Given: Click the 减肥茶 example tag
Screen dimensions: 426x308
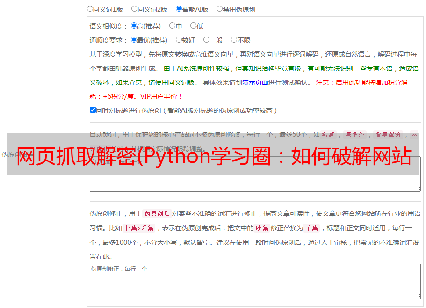Looking at the screenshot, I should coord(354,134).
